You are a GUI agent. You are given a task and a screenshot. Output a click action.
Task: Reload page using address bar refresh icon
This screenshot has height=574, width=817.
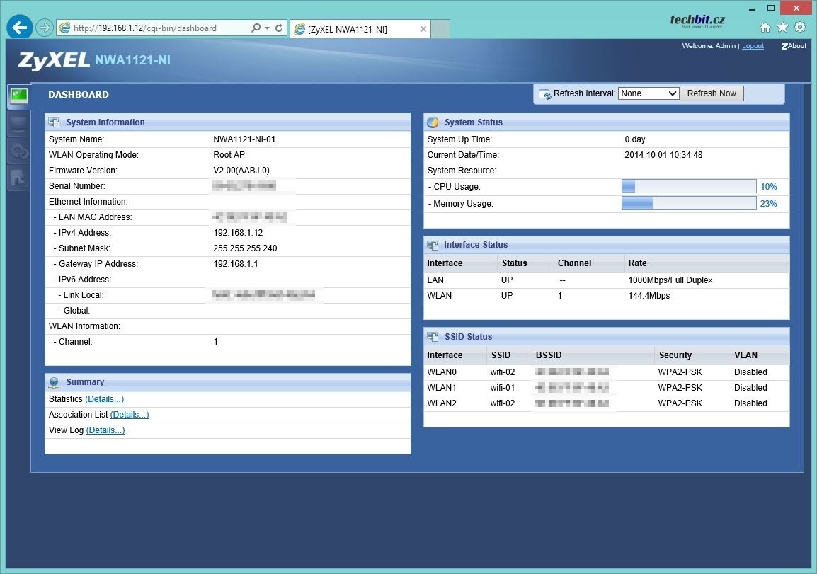pyautogui.click(x=279, y=28)
